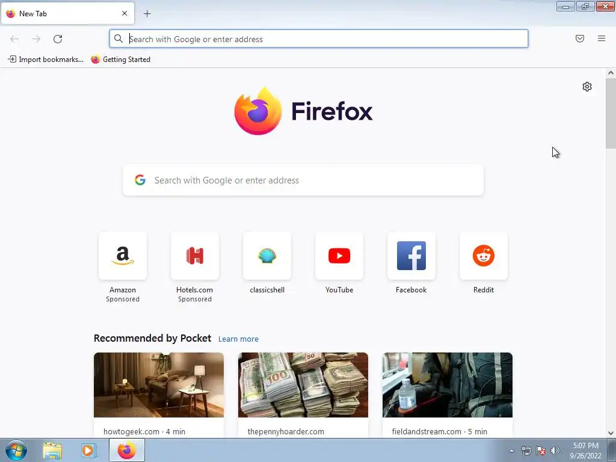
Task: Open the Firefox hamburger application menu
Action: click(602, 38)
